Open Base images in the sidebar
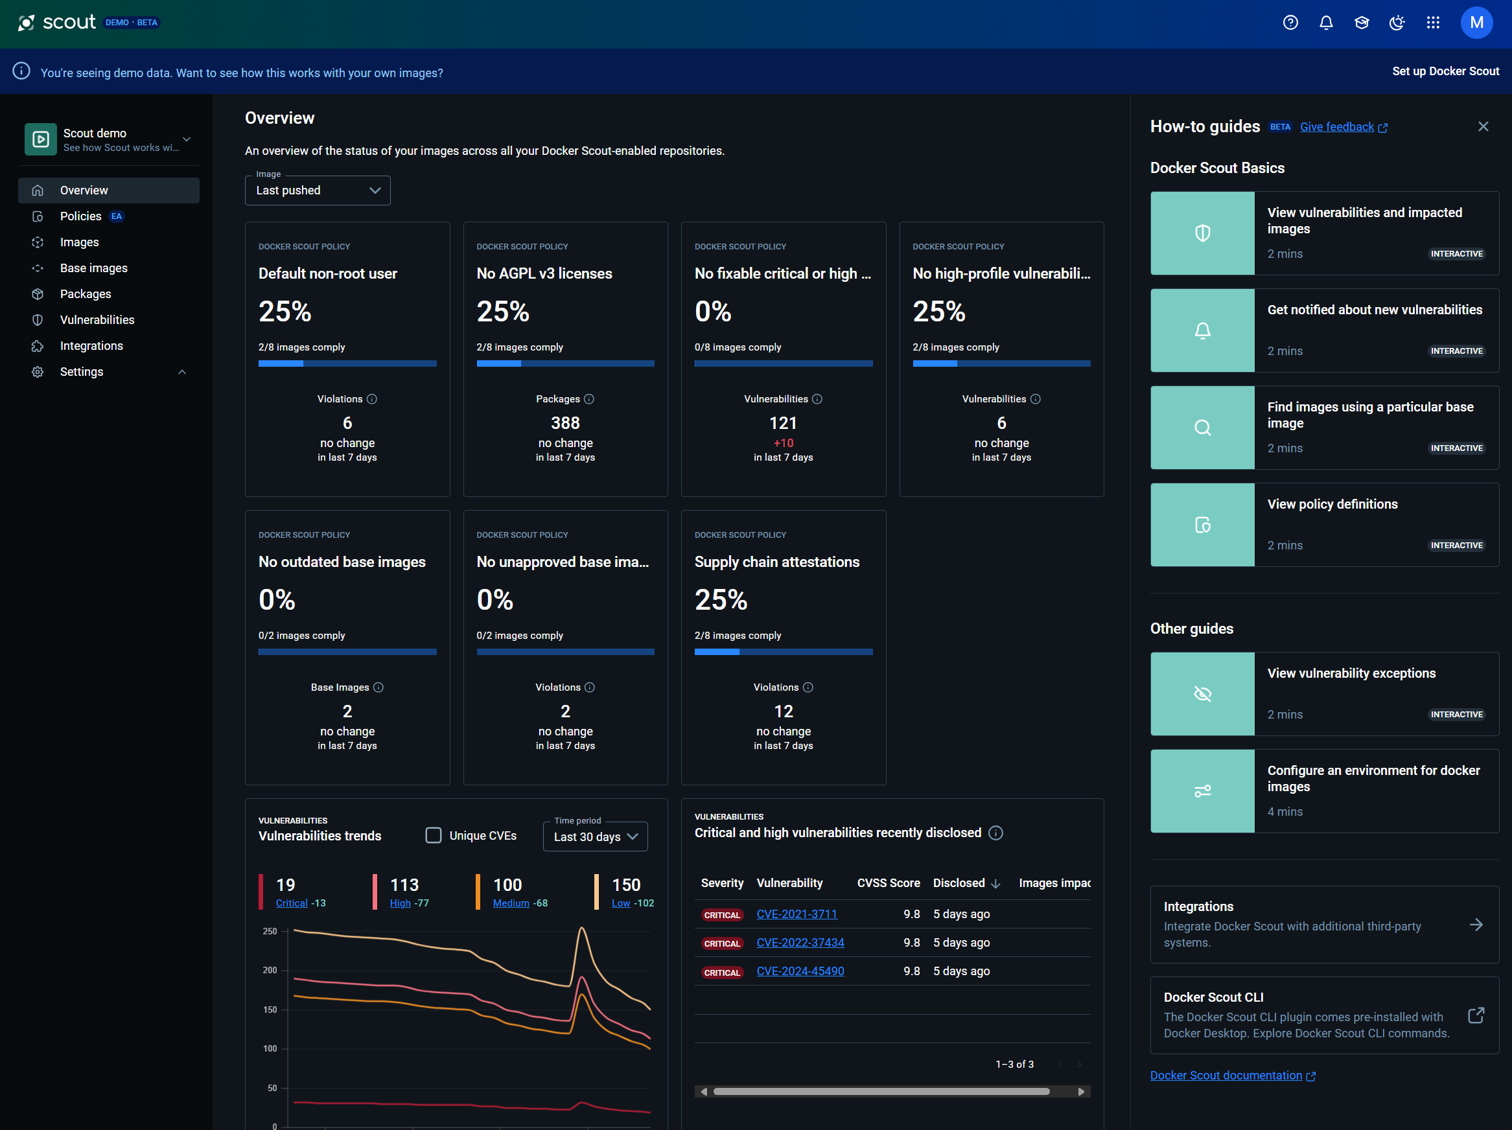Screen dimensions: 1512x1130 tap(93, 268)
